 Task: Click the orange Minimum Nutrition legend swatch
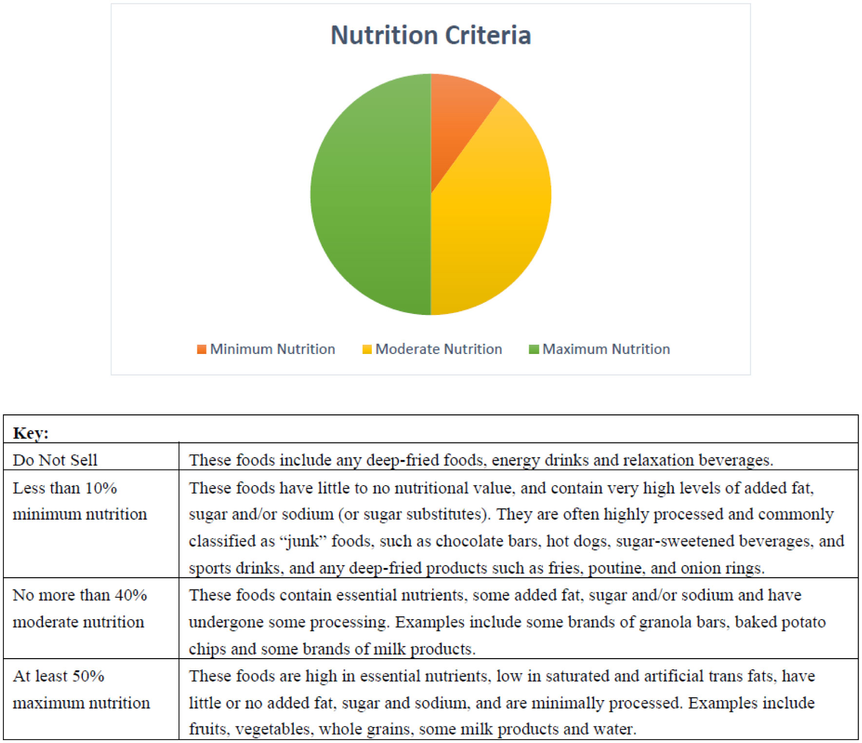201,349
